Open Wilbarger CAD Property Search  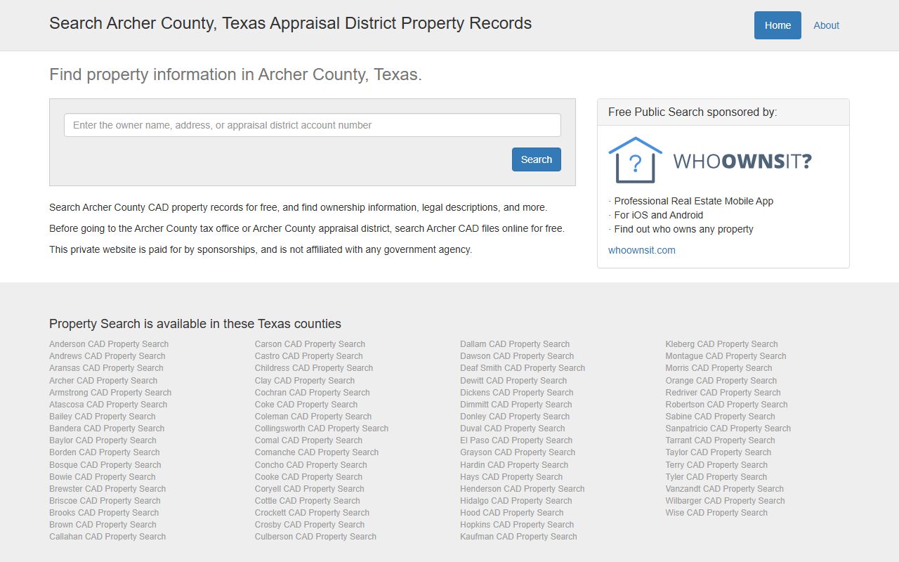726,501
